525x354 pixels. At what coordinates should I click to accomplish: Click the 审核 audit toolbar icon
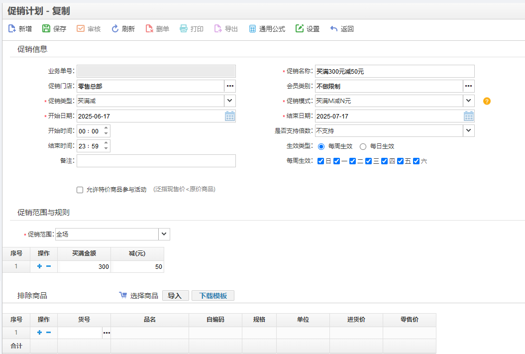pos(80,29)
